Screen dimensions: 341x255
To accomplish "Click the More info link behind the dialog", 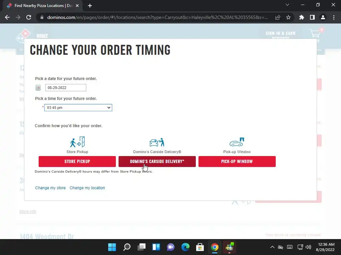I will pos(28,212).
